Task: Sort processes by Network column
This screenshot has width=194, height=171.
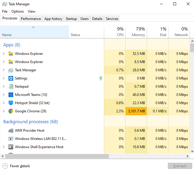Action: click(179, 32)
